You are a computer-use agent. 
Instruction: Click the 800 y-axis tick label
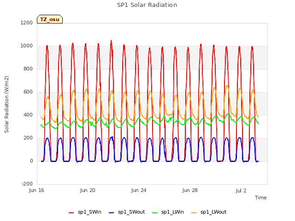[x=28, y=69]
